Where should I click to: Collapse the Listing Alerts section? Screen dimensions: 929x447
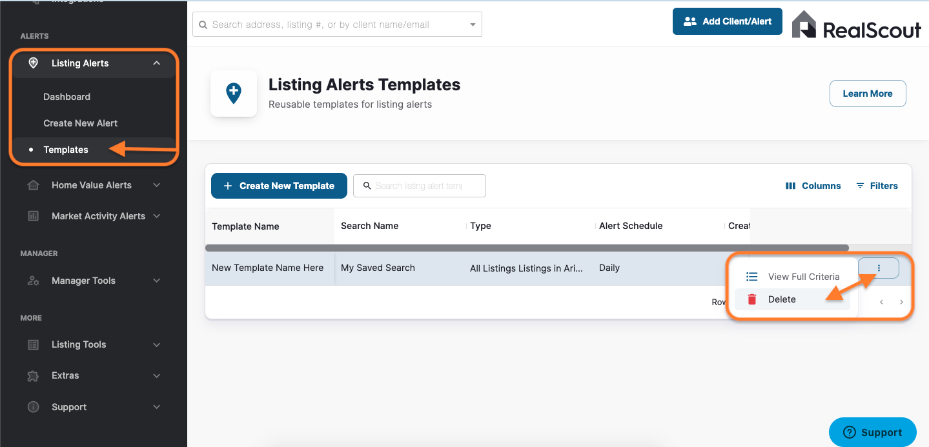(x=156, y=63)
